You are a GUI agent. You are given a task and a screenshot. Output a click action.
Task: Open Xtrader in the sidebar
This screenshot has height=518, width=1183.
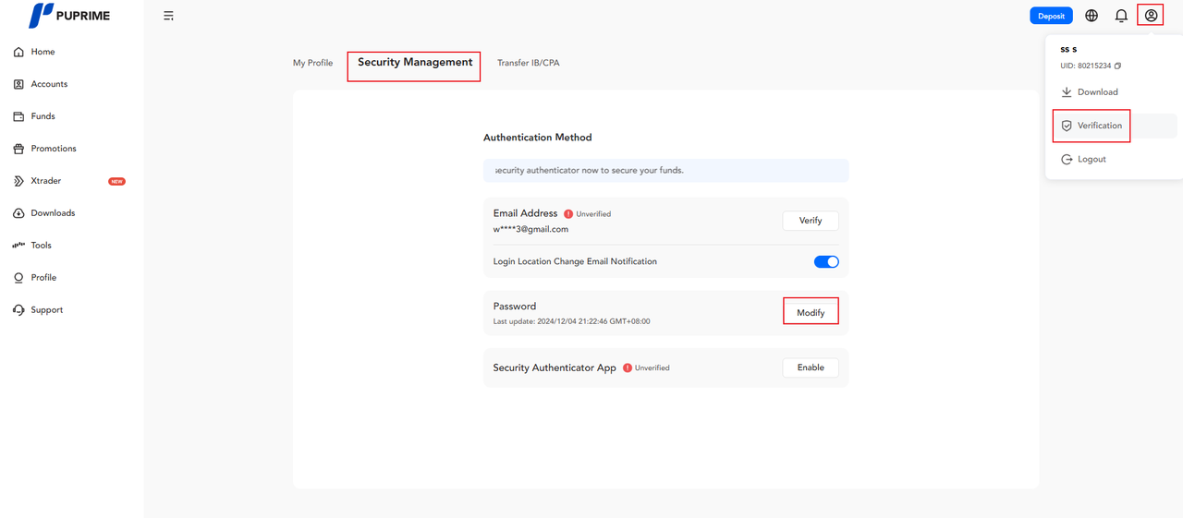tap(45, 181)
